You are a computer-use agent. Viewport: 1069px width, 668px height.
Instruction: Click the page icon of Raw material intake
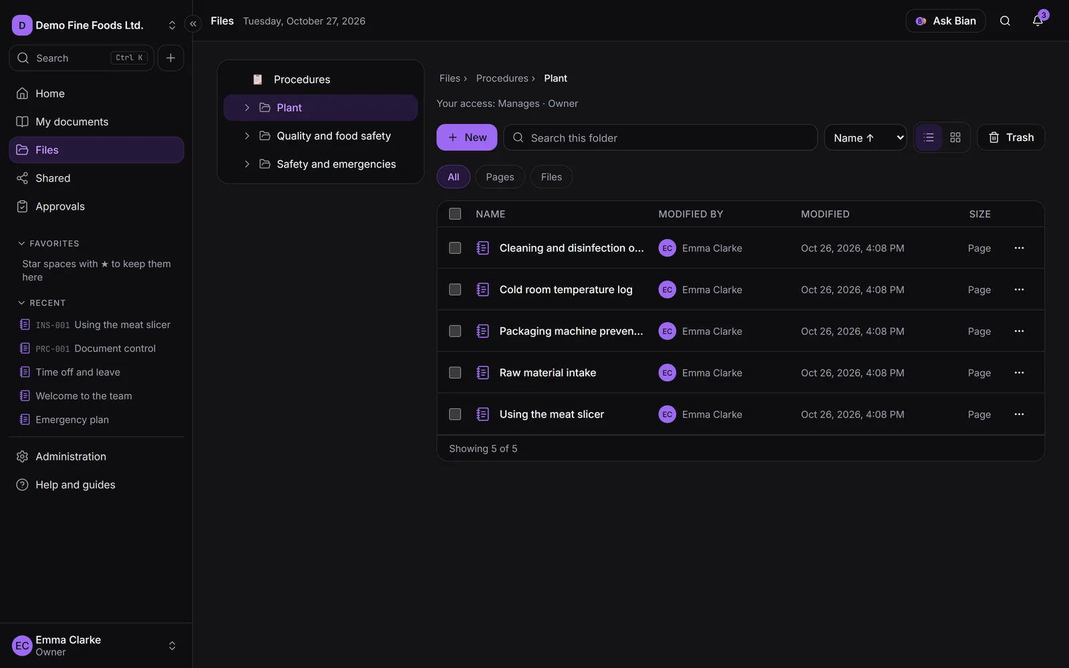[482, 373]
